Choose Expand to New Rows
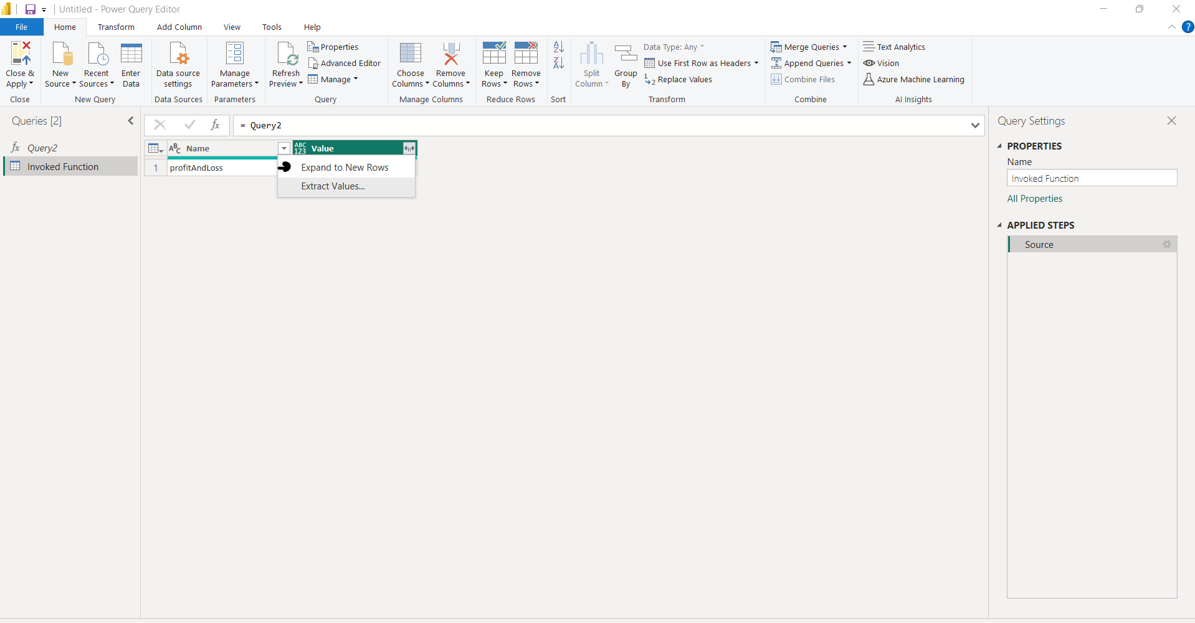 pos(346,168)
